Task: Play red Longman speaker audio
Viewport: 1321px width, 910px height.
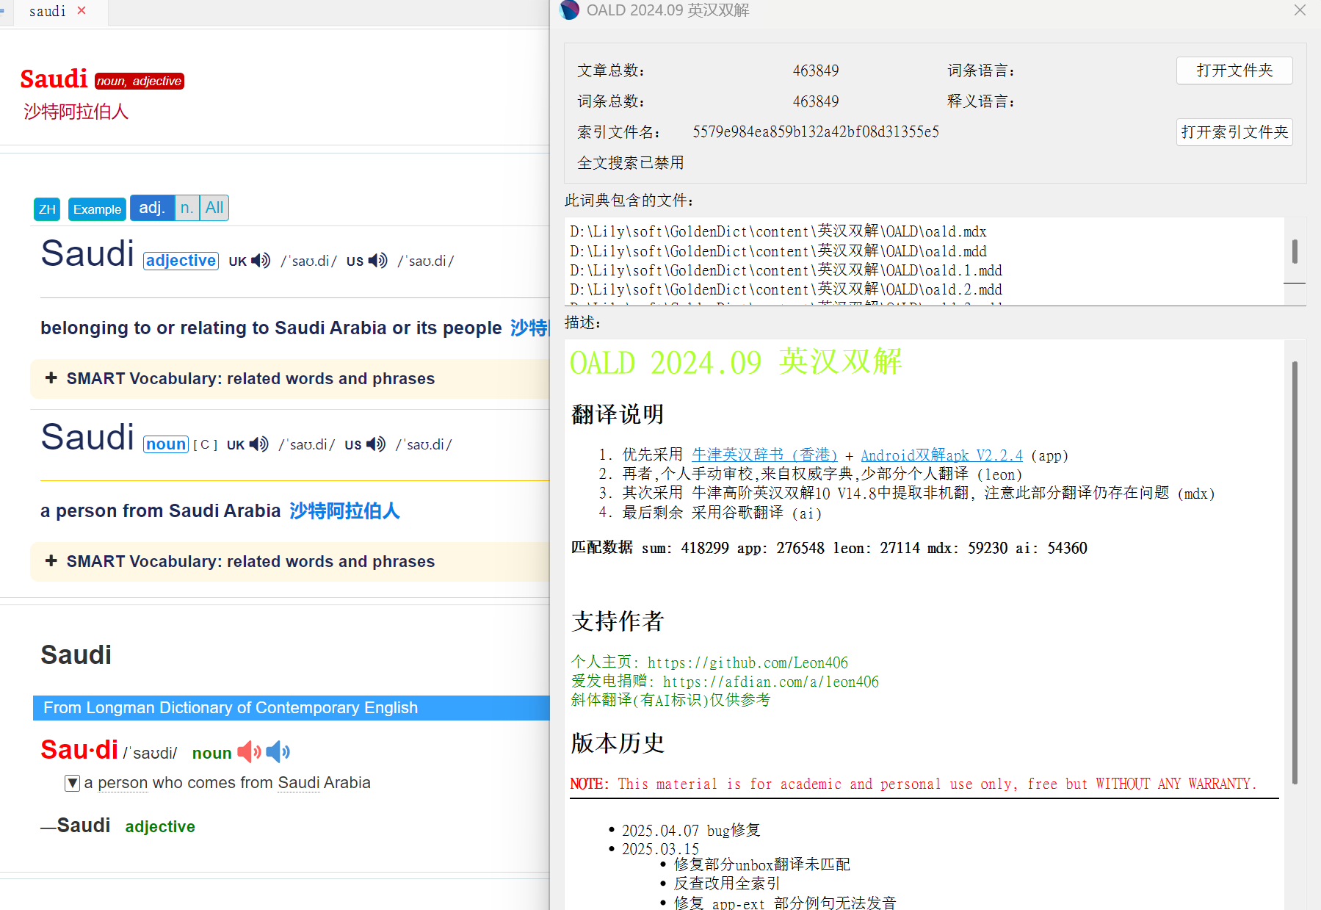Action: 250,752
